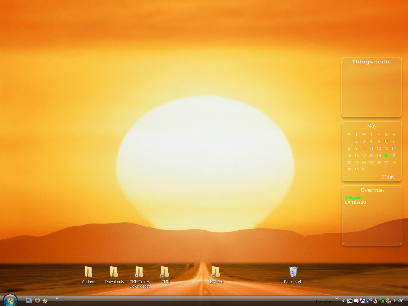Select the Downloads desktop folder
408x306 pixels.
click(x=114, y=272)
